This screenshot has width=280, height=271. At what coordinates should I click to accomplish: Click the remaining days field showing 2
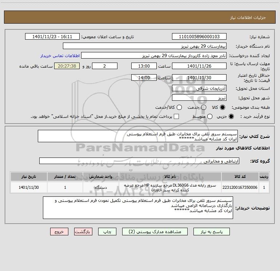(105, 66)
